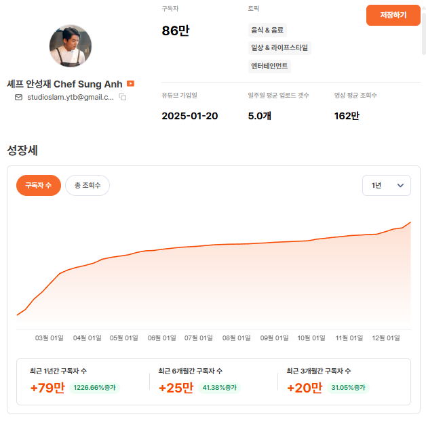Viewport: 426px width, 423px height.
Task: Click the 31.05%증가 three-month growth badge
Action: tap(348, 388)
